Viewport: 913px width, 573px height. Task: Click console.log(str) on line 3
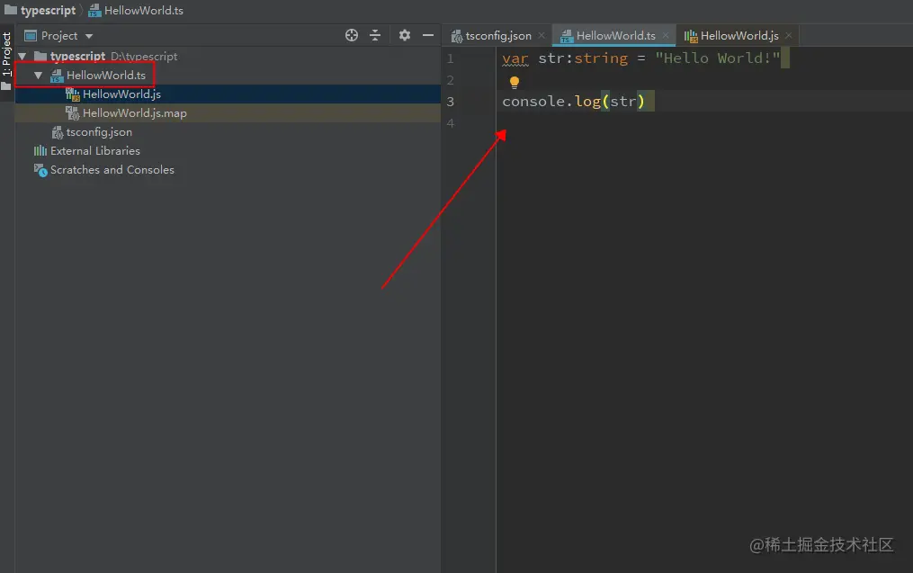pos(574,102)
